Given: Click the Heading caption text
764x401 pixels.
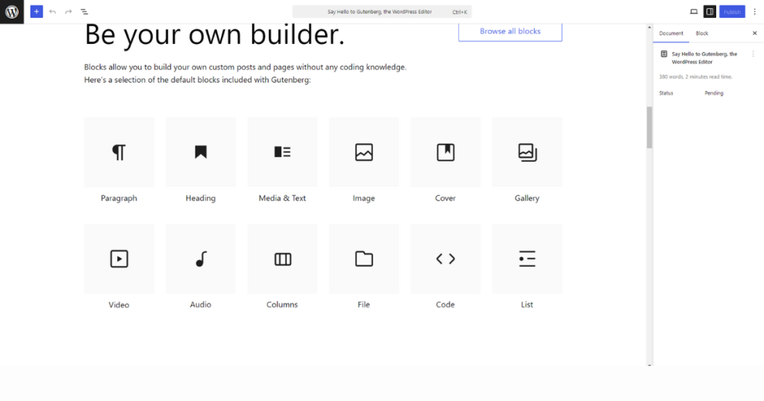Looking at the screenshot, I should click(x=201, y=198).
